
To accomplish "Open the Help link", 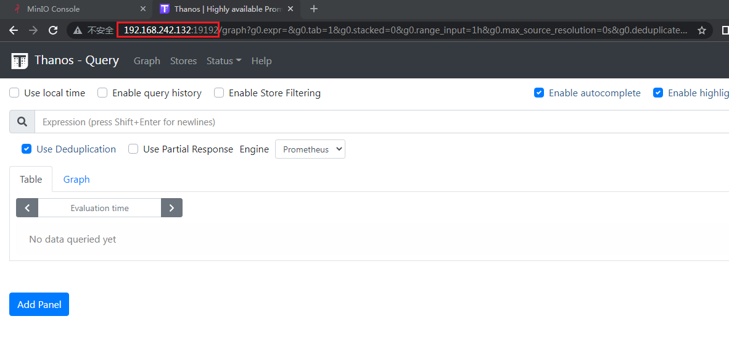I will (262, 61).
